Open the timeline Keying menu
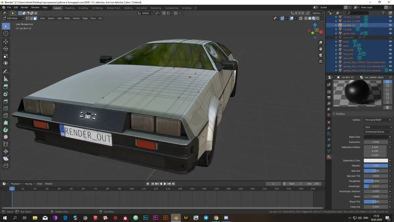Screen dimensions: 394x222 [x=29, y=184]
